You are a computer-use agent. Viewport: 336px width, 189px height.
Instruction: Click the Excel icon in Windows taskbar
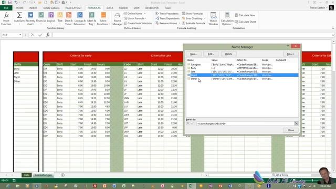(x=191, y=186)
